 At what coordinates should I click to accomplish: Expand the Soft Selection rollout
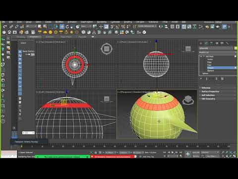click(x=208, y=95)
